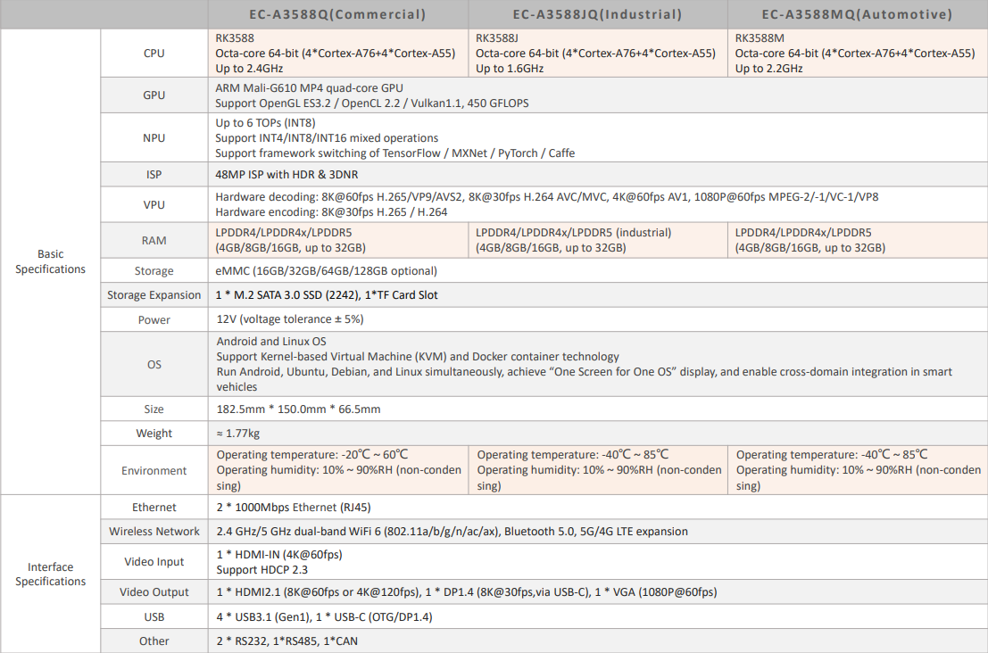Click the EC-A3588JQ(Industrial) column header

[597, 14]
